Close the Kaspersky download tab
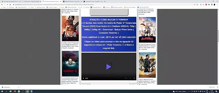The image size is (219, 93). pyautogui.click(x=20, y=1)
